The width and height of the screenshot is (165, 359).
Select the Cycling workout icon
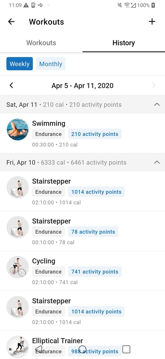(x=18, y=267)
